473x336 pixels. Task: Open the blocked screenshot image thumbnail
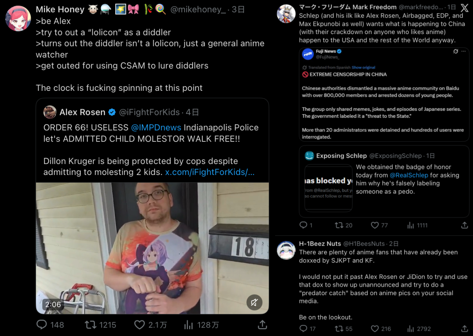point(328,188)
